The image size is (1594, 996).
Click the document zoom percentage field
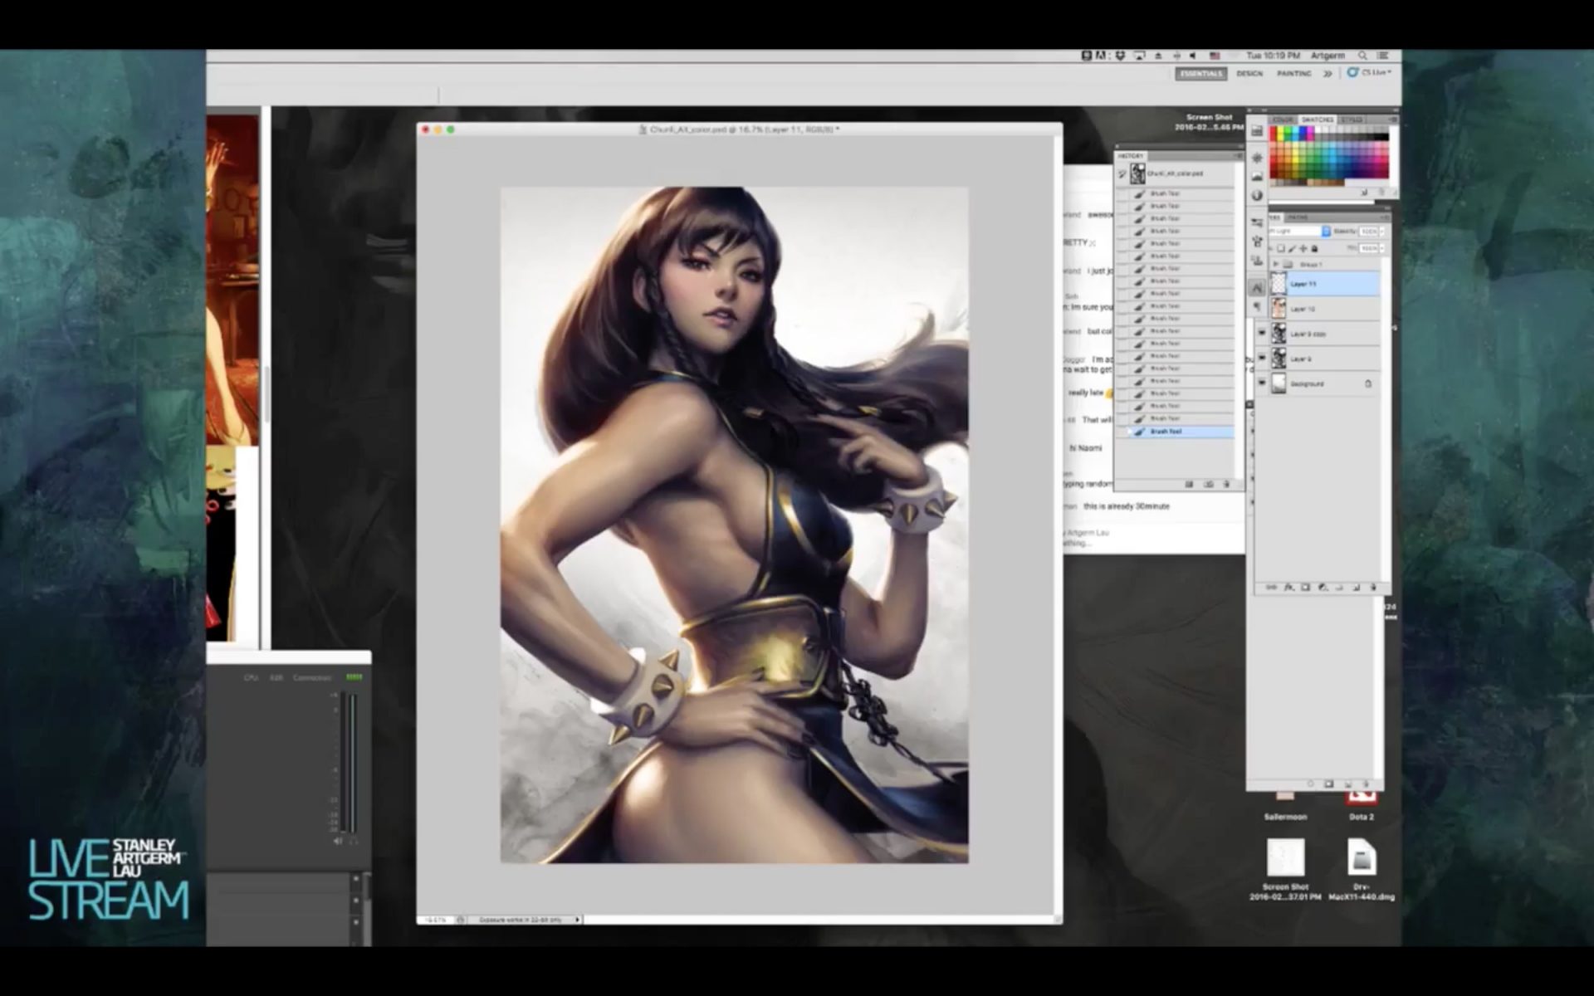point(435,920)
